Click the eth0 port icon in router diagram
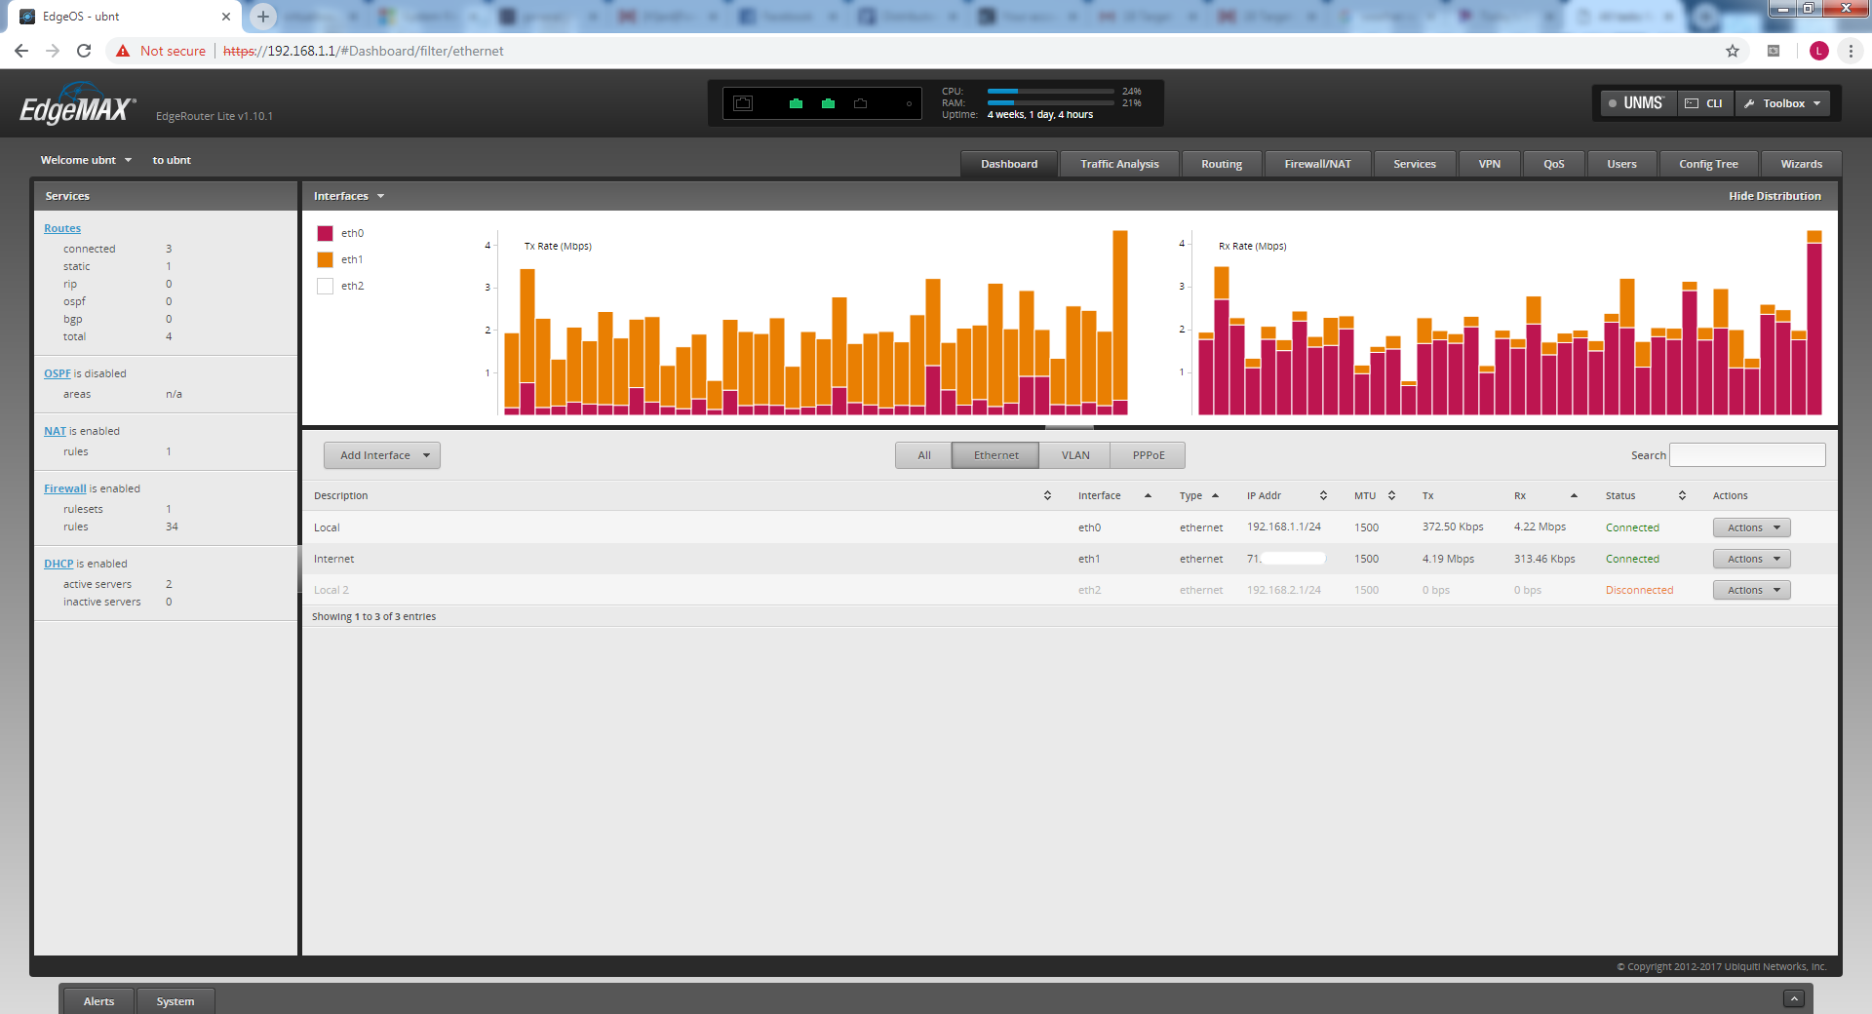The image size is (1872, 1014). click(796, 103)
